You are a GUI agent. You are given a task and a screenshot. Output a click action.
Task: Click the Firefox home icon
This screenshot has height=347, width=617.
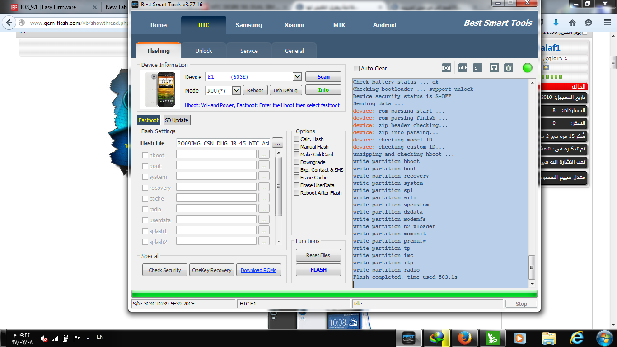[x=572, y=23]
